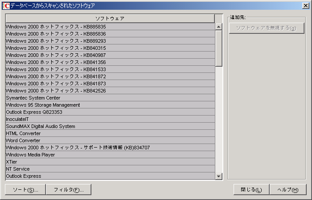
Task: Click the ソート(S)... sort button
Action: pyautogui.click(x=25, y=189)
